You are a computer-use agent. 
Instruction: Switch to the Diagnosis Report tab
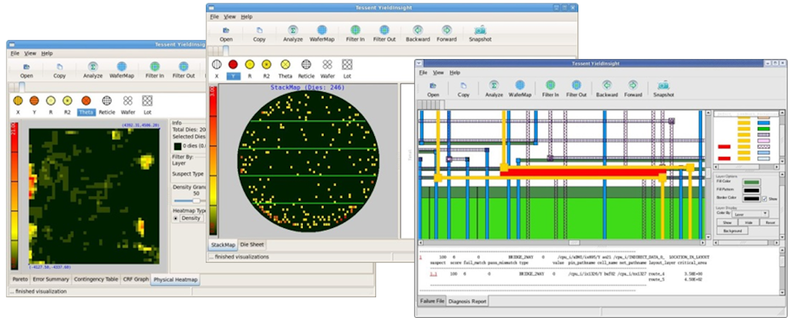pos(467,301)
